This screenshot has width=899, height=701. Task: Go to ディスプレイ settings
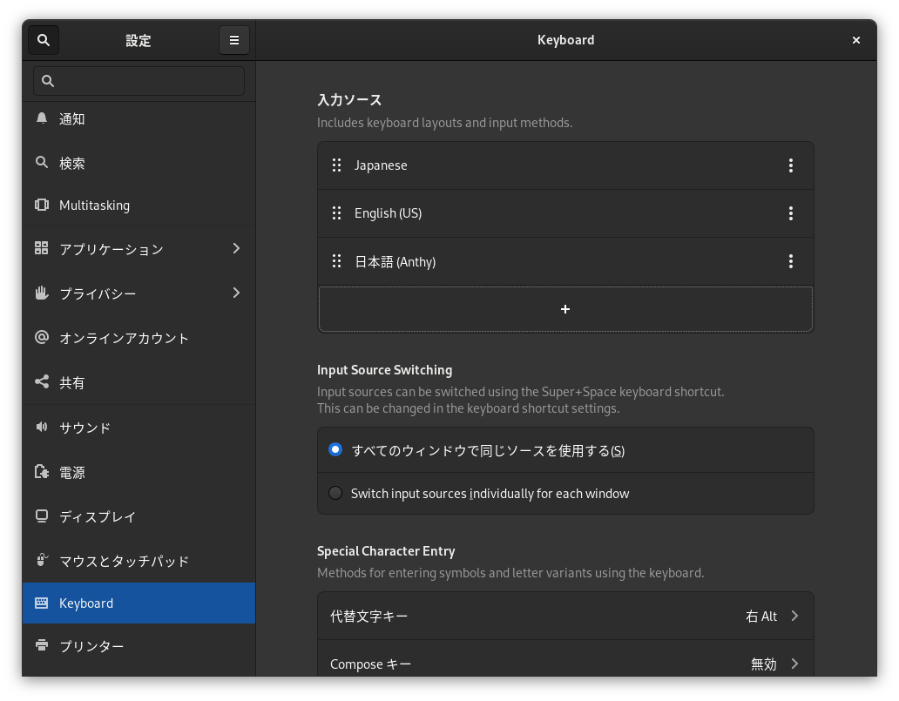139,516
